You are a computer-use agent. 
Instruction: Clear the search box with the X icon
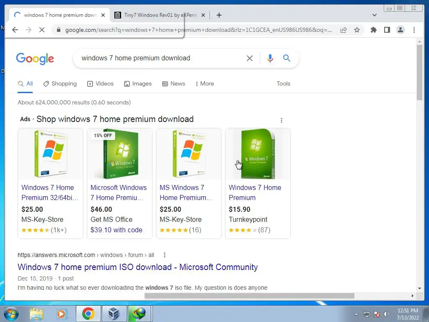pos(250,58)
